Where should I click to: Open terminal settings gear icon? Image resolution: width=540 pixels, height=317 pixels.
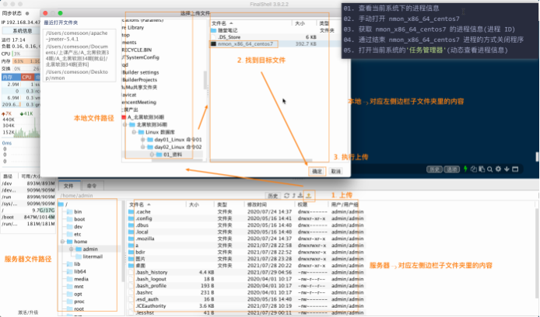coord(498,169)
